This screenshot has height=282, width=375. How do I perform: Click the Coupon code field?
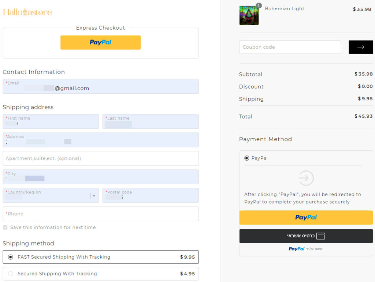tap(290, 47)
